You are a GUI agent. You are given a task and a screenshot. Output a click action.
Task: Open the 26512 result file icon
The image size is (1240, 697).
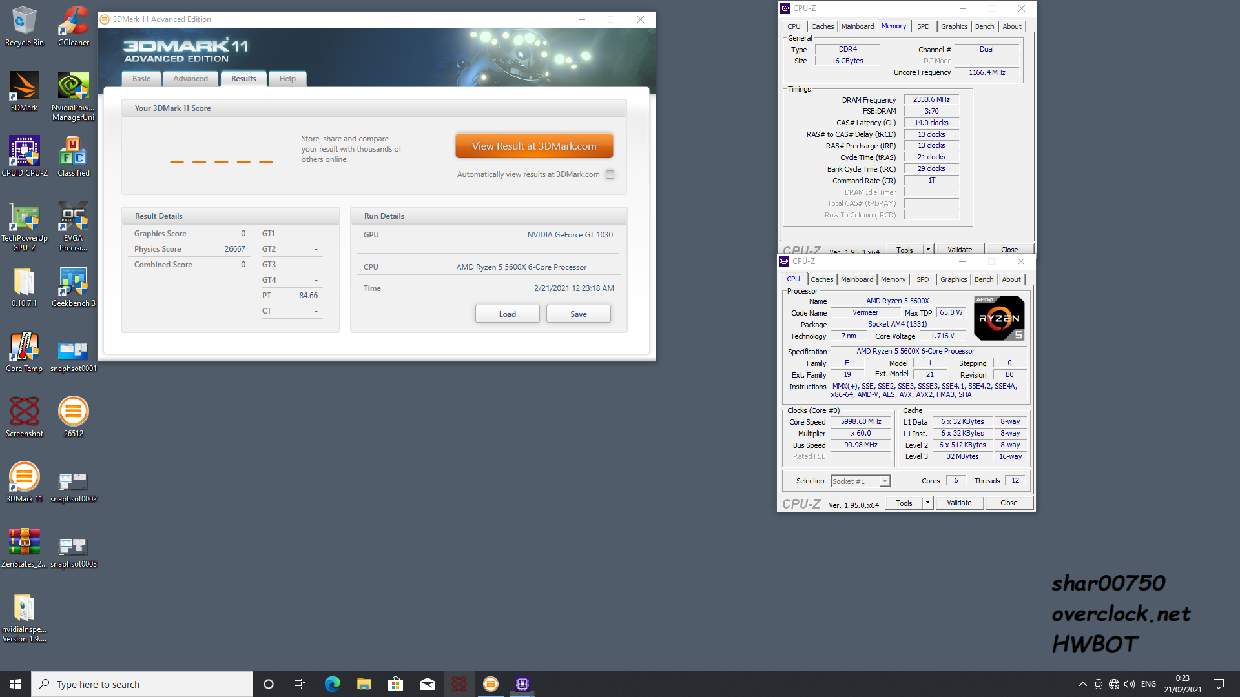(74, 417)
